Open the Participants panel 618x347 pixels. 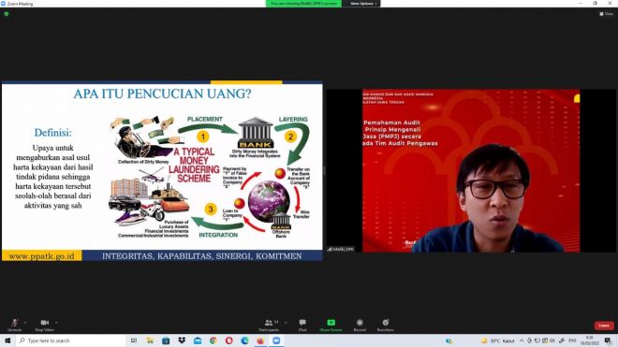[269, 325]
